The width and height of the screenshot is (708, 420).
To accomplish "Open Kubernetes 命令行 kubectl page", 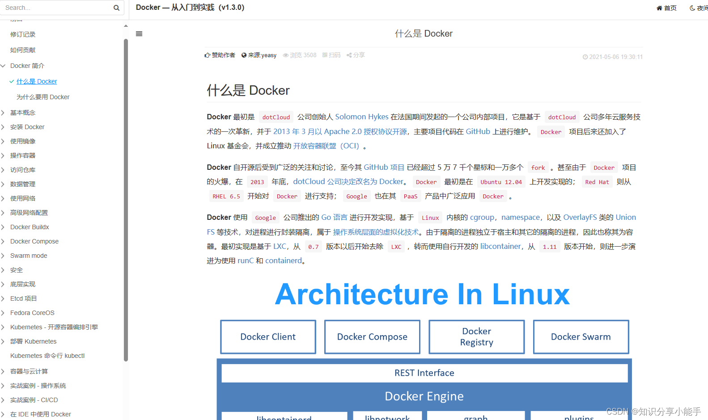I will point(47,356).
